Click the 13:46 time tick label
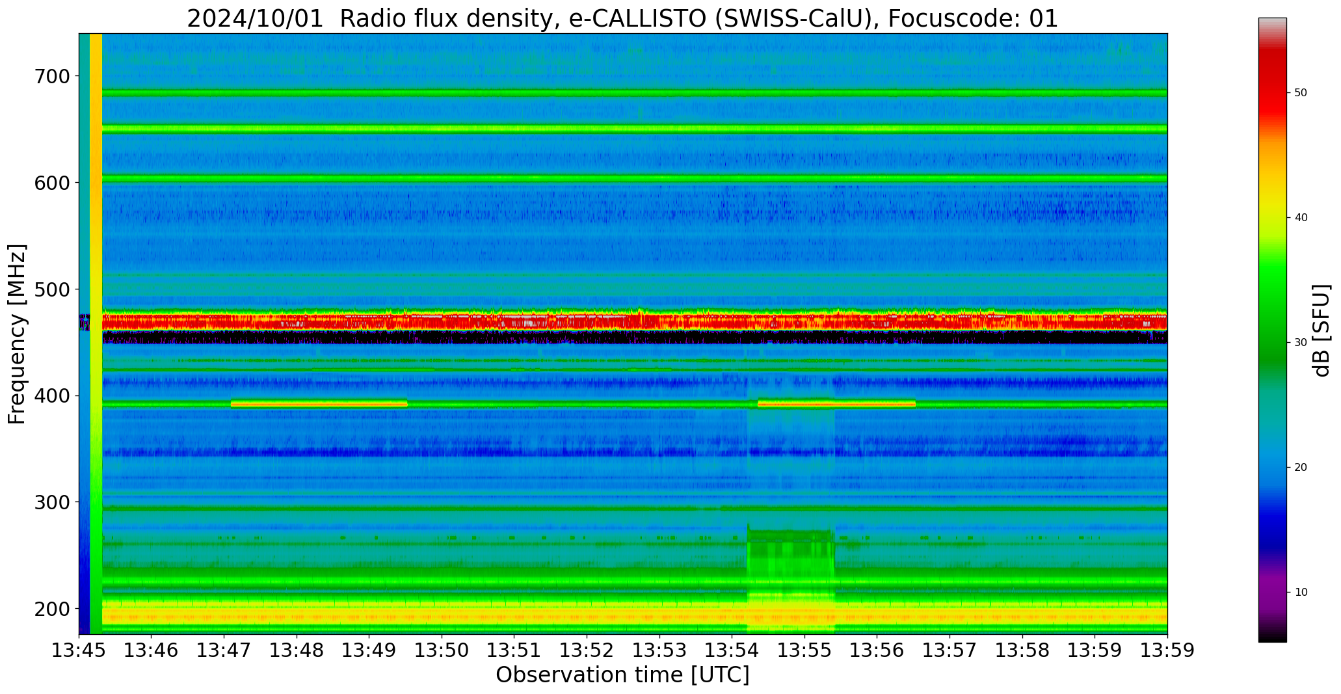Image resolution: width=1341 pixels, height=694 pixels. click(152, 650)
